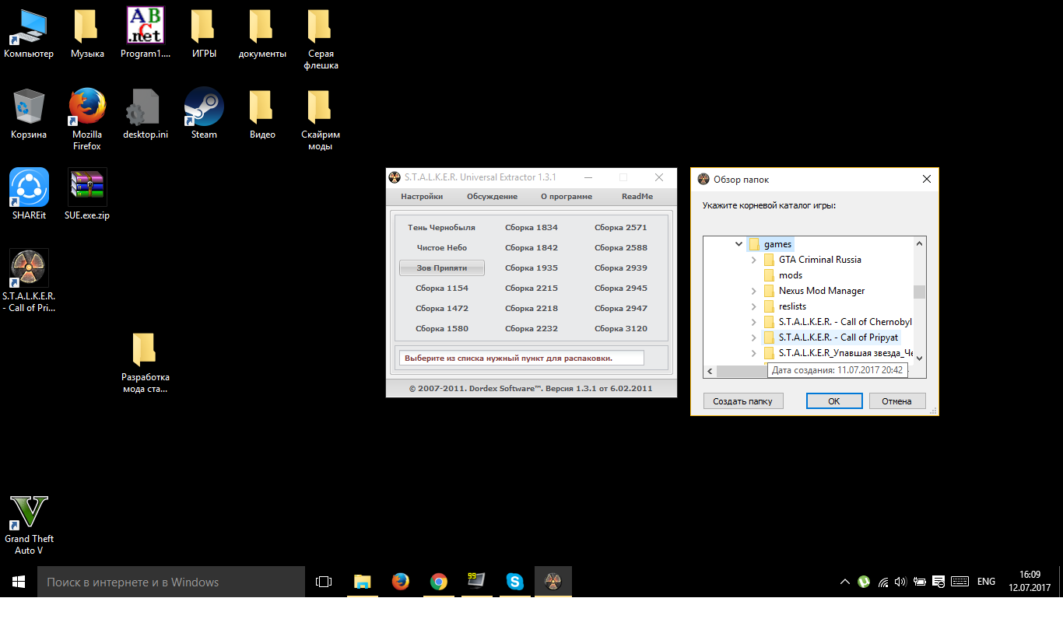Image resolution: width=1063 pixels, height=619 pixels.
Task: Open the Windows Start menu
Action: click(x=19, y=582)
